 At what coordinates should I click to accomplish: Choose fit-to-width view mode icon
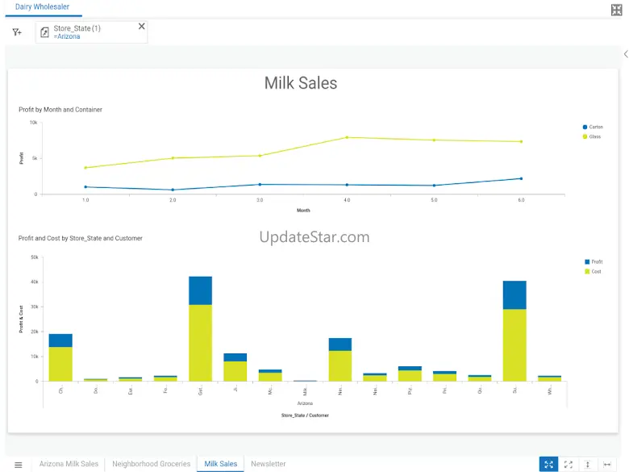coord(607,464)
